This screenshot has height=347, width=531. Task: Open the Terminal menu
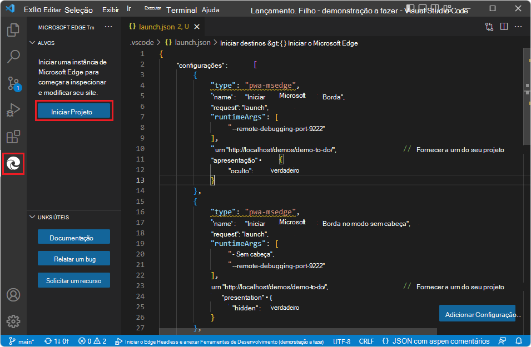[181, 10]
